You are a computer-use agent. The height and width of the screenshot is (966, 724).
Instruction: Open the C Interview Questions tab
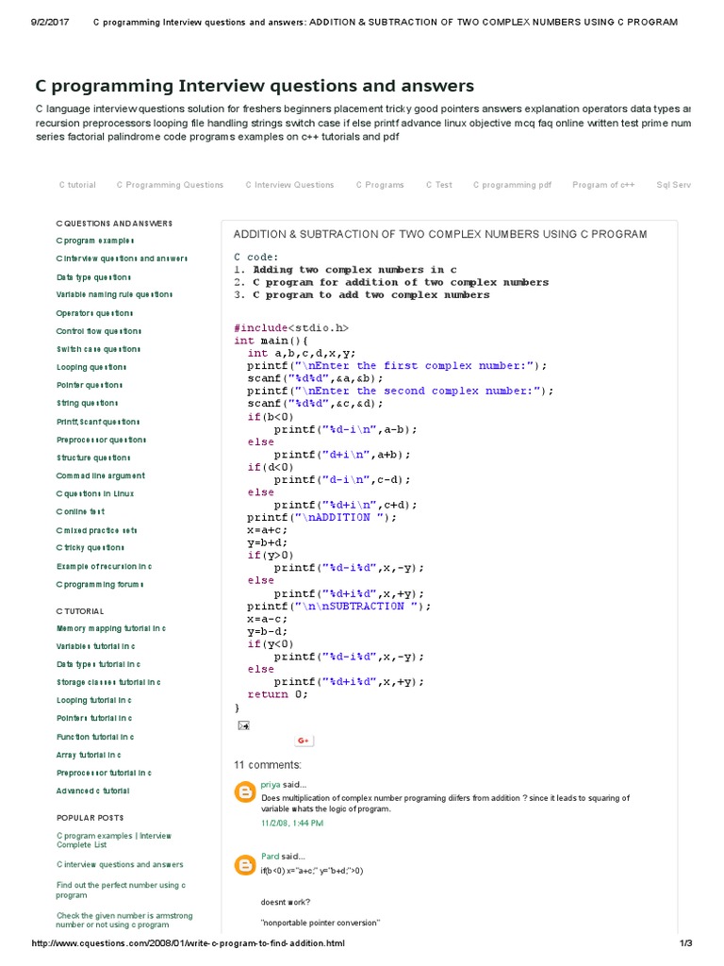click(289, 185)
